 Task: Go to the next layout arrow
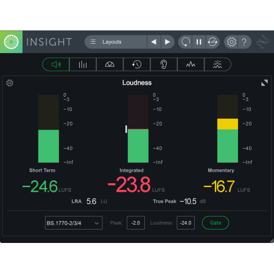[x=167, y=42]
